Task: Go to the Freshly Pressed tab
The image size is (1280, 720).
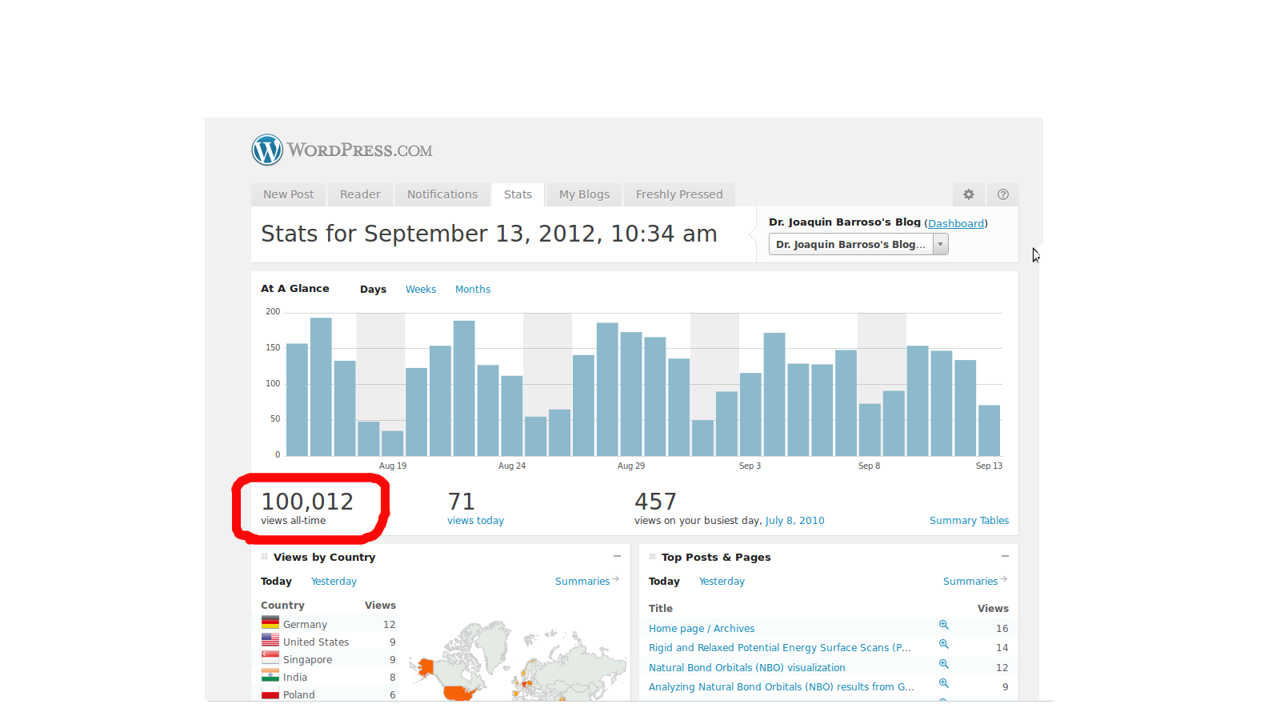Action: click(679, 194)
